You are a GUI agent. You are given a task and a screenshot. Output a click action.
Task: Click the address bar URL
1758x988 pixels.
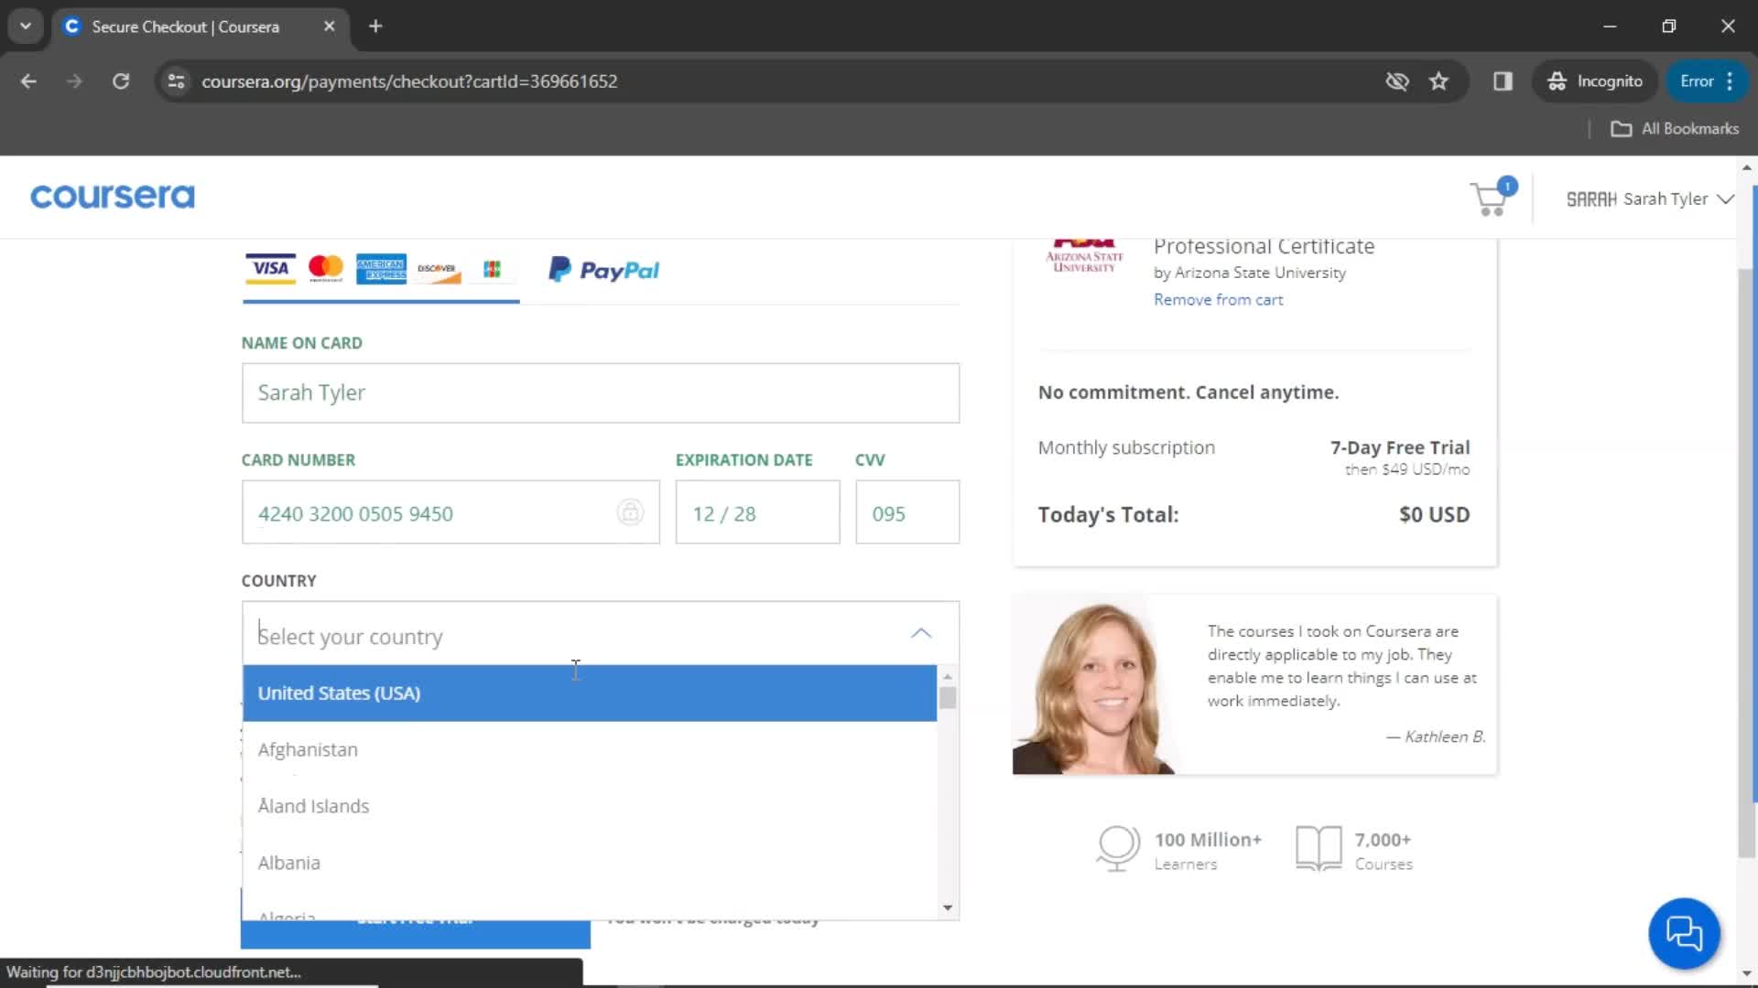[409, 81]
